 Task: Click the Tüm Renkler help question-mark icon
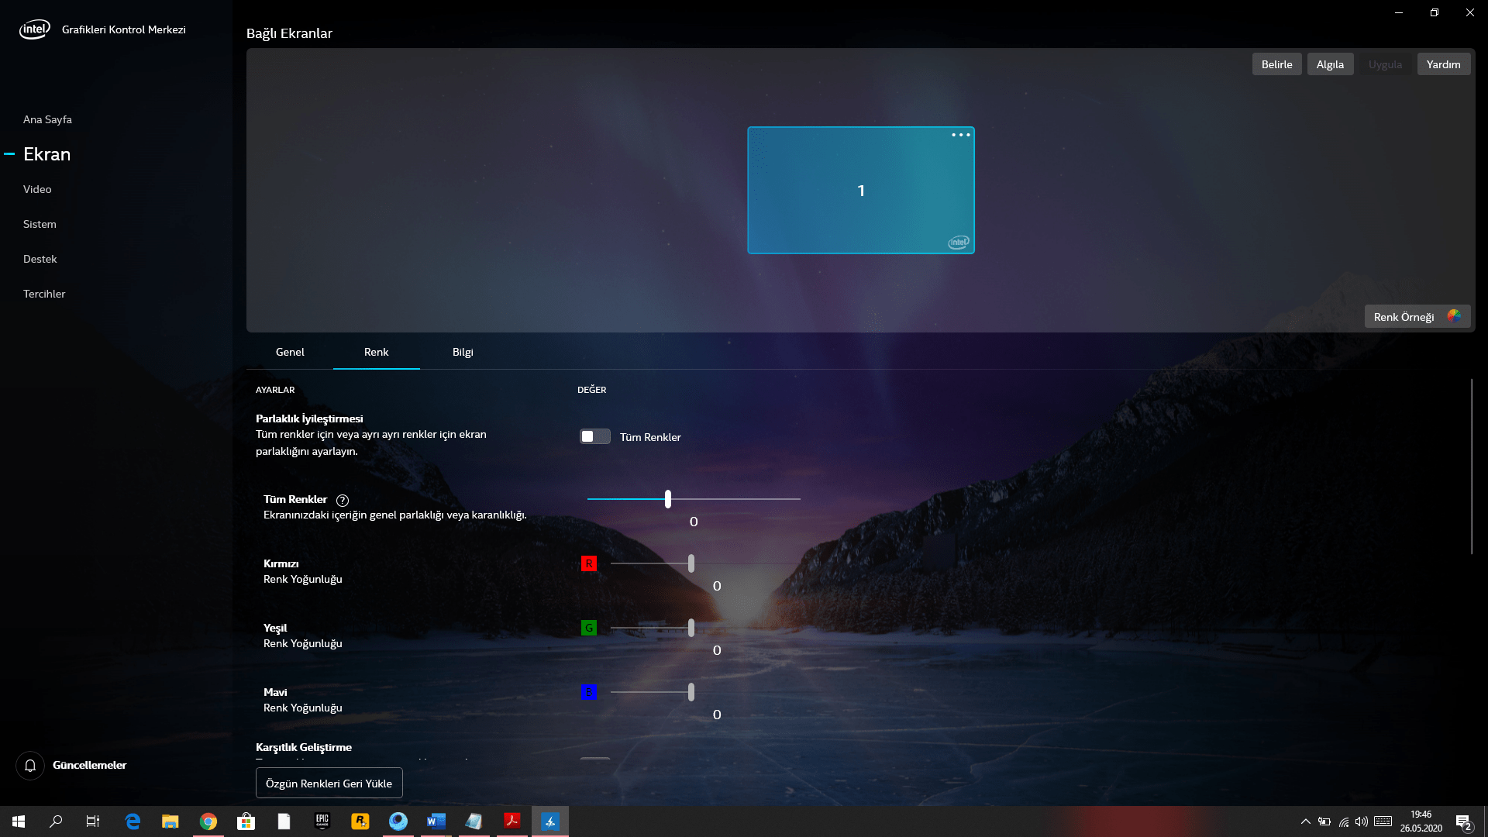343,501
